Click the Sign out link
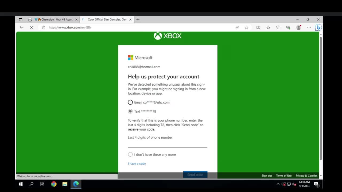The image size is (342, 192). pos(266,176)
